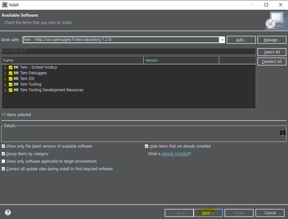This screenshot has width=288, height=219.
Task: Click the Deselect All button
Action: [272, 62]
